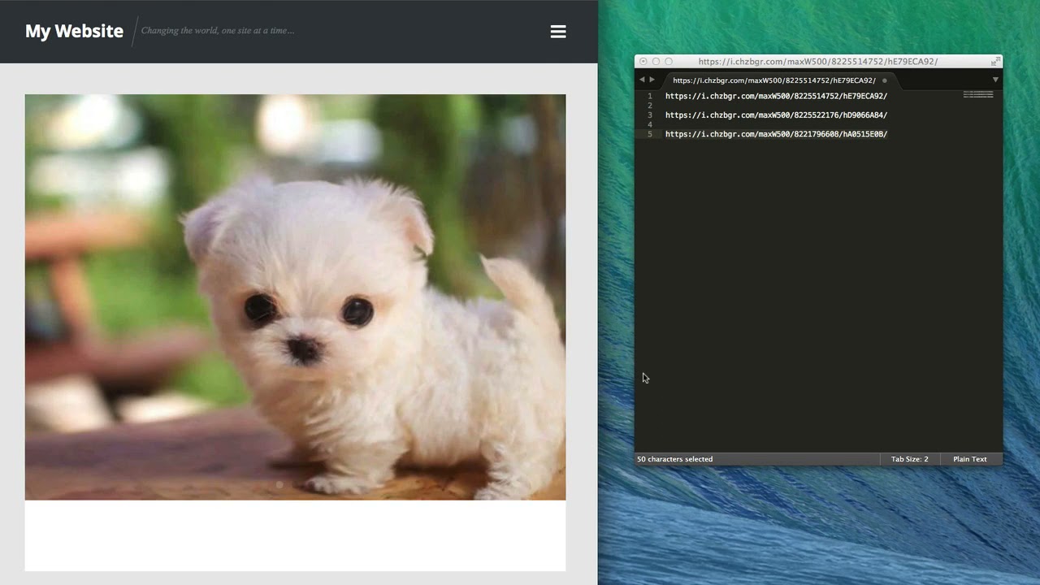This screenshot has height=585, width=1040.
Task: Open the Tab Size: 2 selector
Action: 909,459
